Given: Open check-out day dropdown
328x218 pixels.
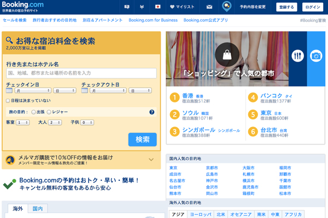Looking at the screenshot, I should [140, 90].
